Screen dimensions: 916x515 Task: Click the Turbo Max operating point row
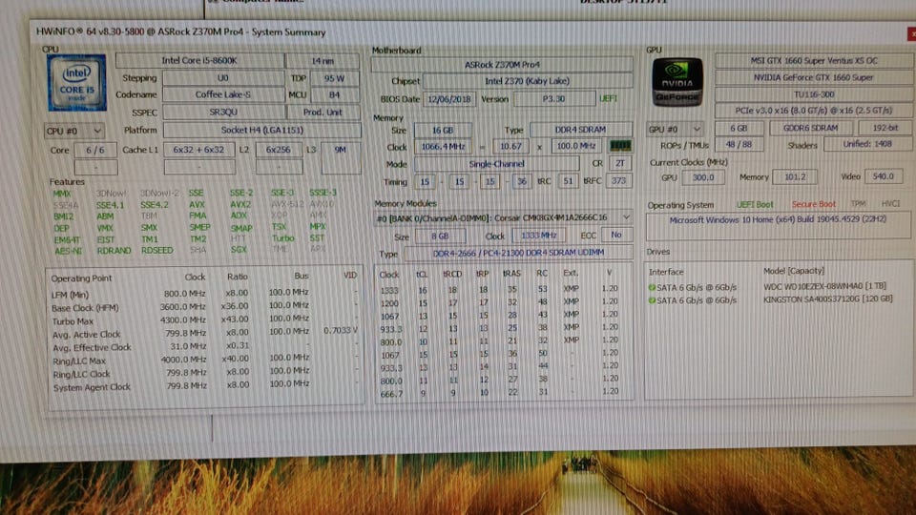[204, 320]
